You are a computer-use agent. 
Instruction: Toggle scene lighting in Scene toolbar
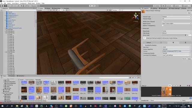click(x=54, y=10)
